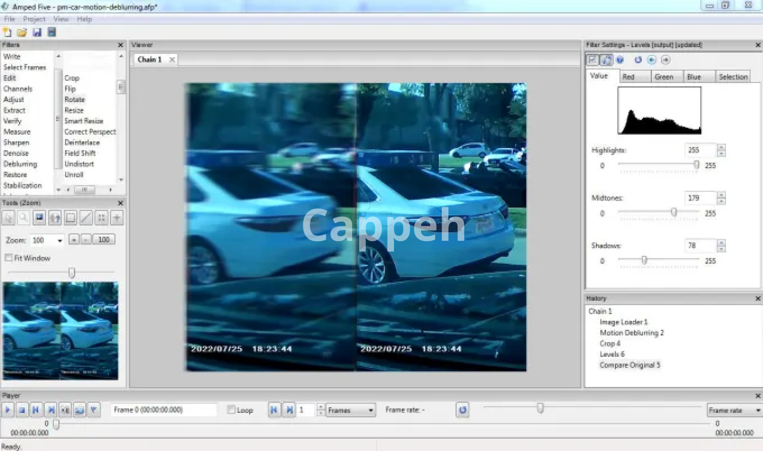The image size is (763, 451).
Task: Click the Save project disk icon
Action: (x=37, y=33)
